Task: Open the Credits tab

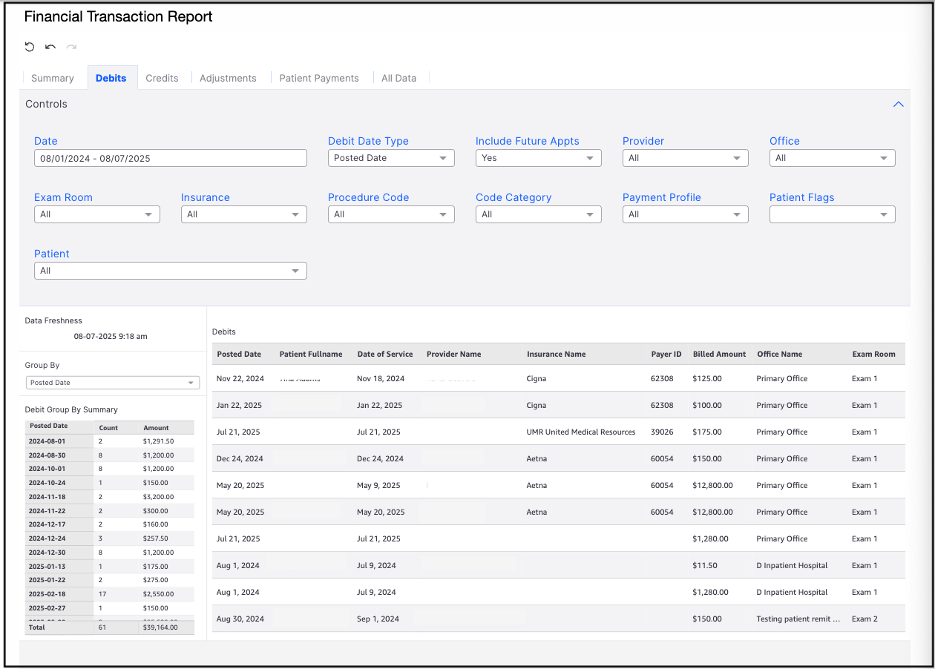Action: click(x=162, y=78)
